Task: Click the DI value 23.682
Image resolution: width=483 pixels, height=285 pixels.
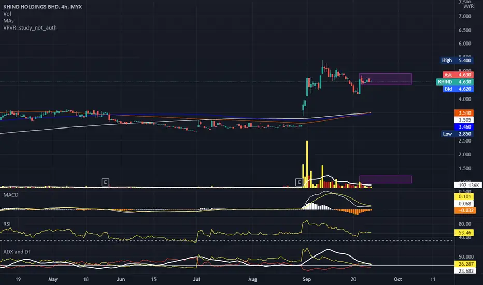Action: tap(465, 271)
